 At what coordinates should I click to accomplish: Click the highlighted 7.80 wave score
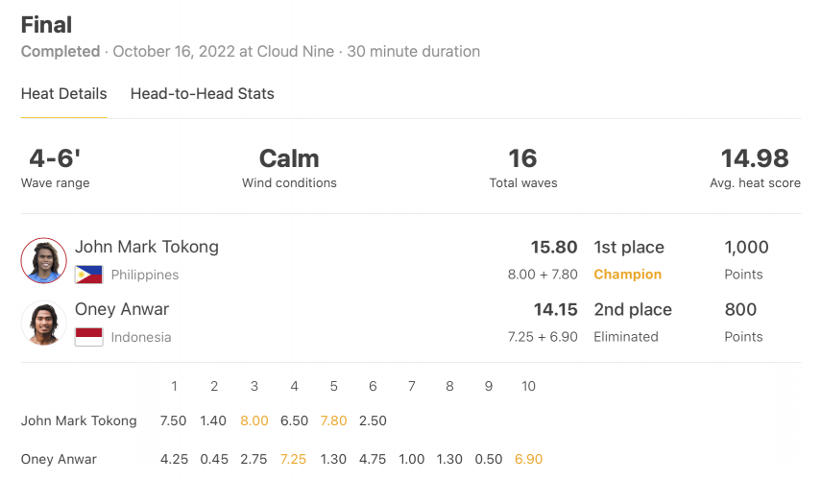(333, 420)
